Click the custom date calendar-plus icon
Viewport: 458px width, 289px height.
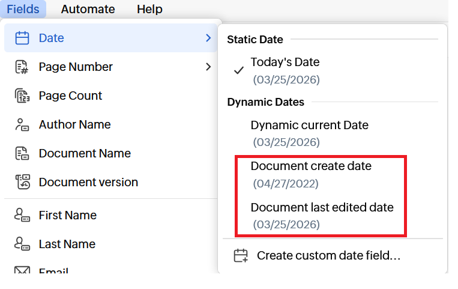pos(241,255)
